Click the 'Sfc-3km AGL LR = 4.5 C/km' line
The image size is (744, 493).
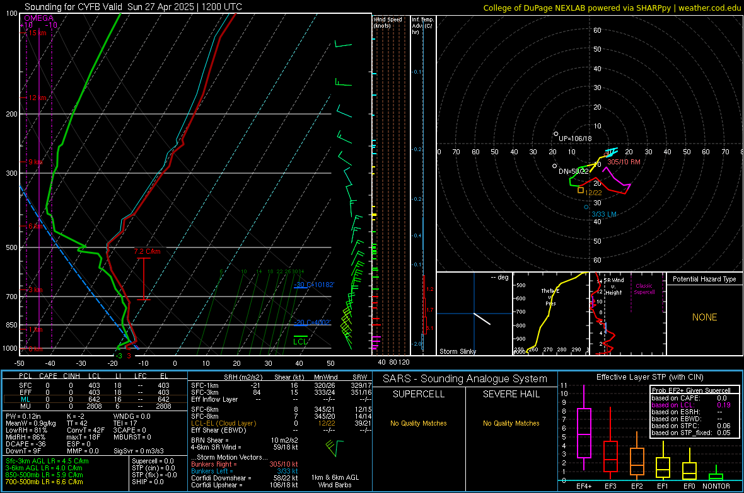pyautogui.click(x=47, y=461)
